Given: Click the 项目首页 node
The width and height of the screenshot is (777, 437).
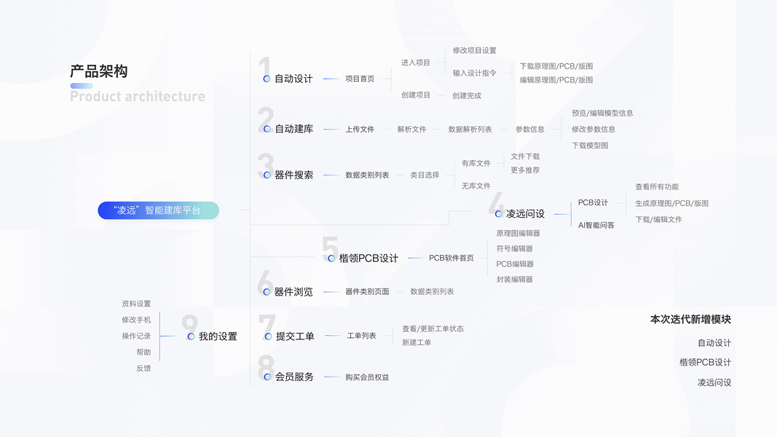Looking at the screenshot, I should (360, 79).
